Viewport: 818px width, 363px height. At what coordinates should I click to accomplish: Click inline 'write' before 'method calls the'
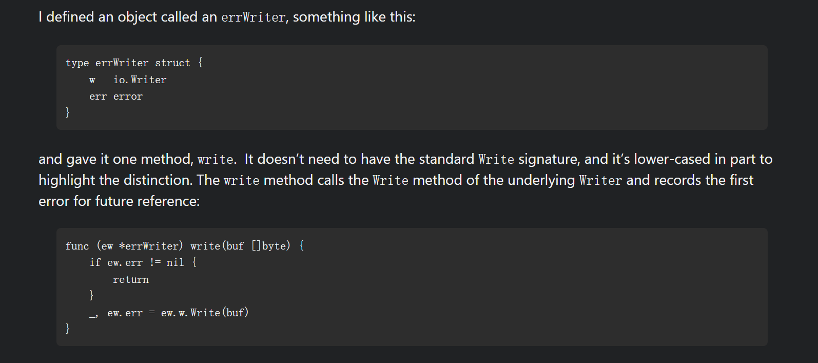click(x=241, y=181)
